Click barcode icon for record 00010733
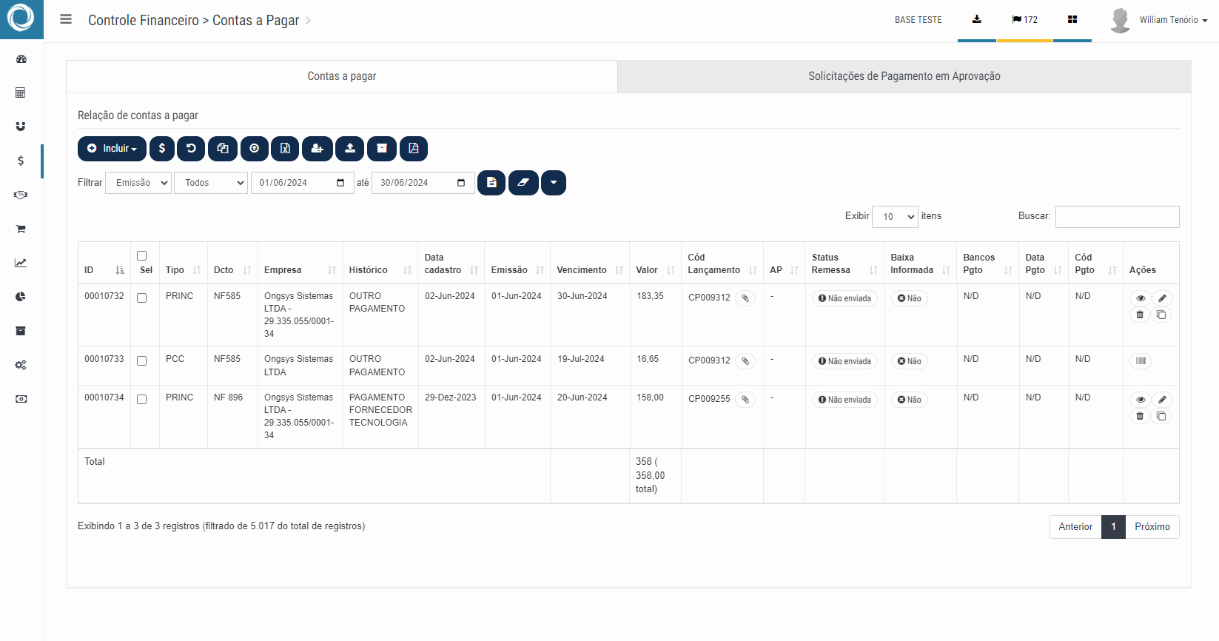Screen dimensions: 1219x641 point(1141,361)
